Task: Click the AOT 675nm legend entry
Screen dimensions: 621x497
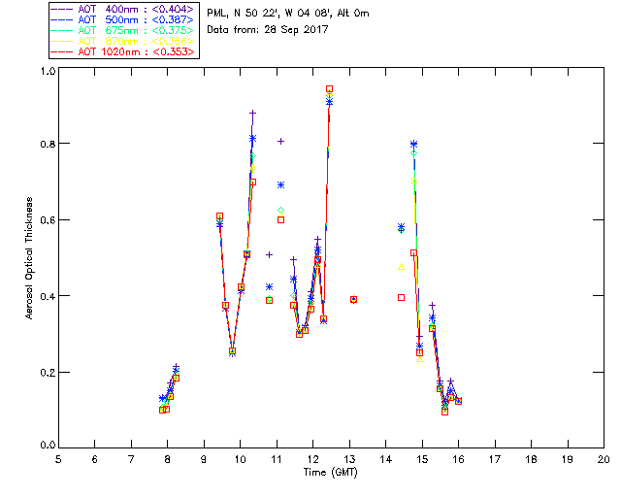Action: (123, 30)
